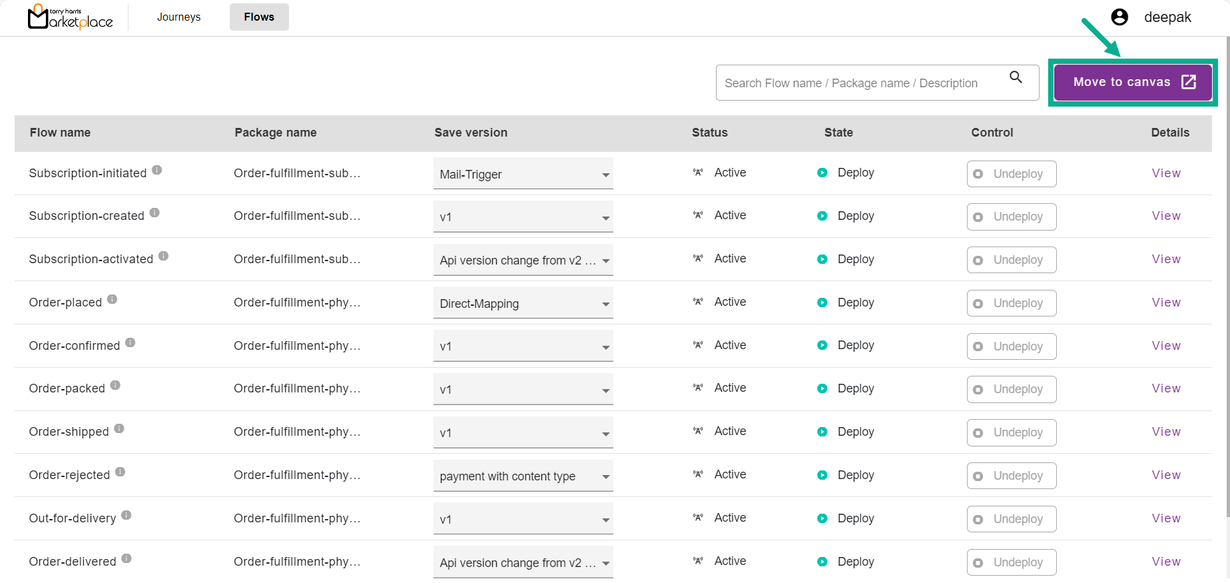Switch to the Journeys tab

click(178, 17)
